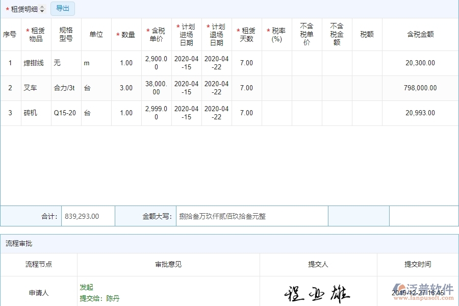Click the 租赁天数 column header

tap(246, 35)
